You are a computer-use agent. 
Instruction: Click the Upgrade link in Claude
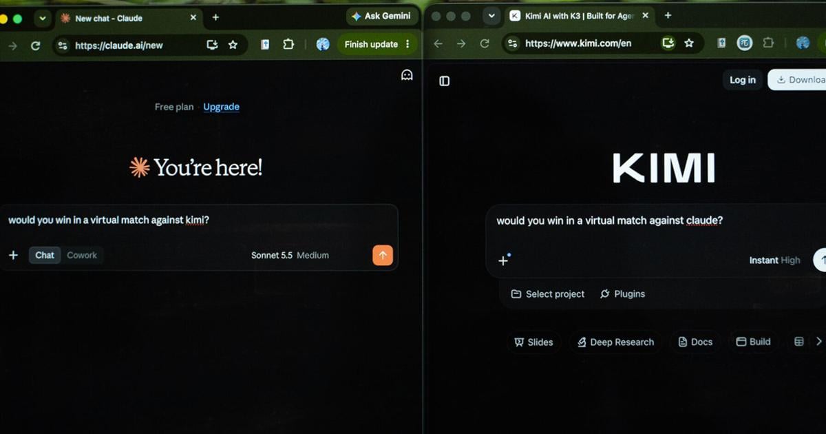click(222, 107)
